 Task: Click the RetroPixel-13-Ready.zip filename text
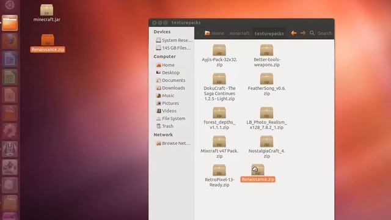click(x=219, y=182)
